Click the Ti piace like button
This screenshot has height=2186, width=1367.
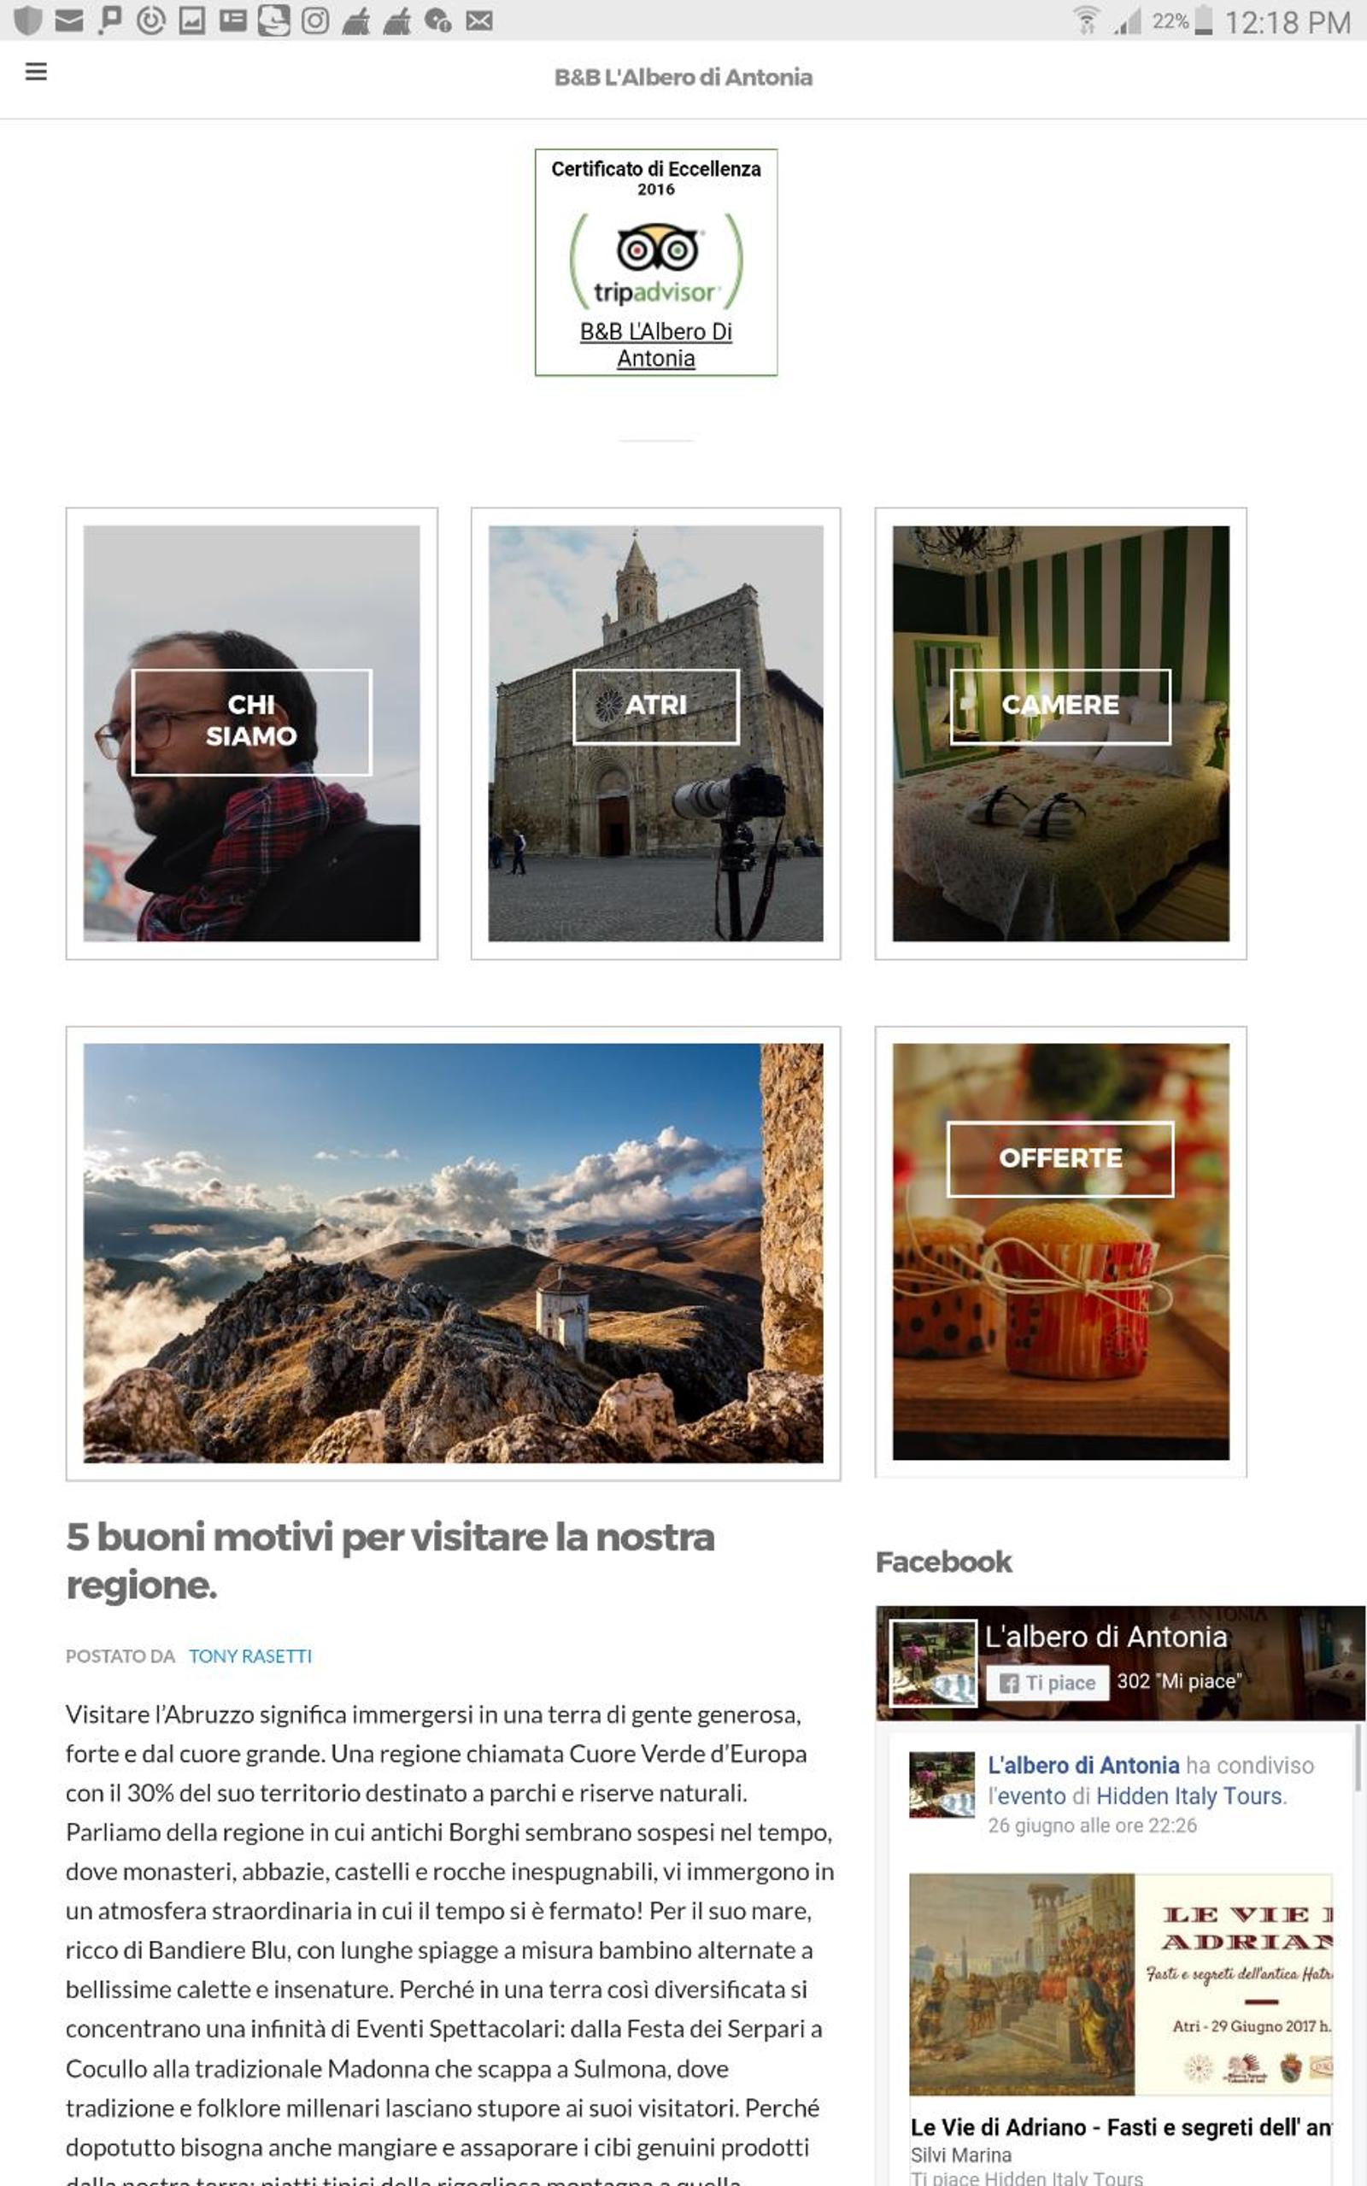[1047, 1683]
